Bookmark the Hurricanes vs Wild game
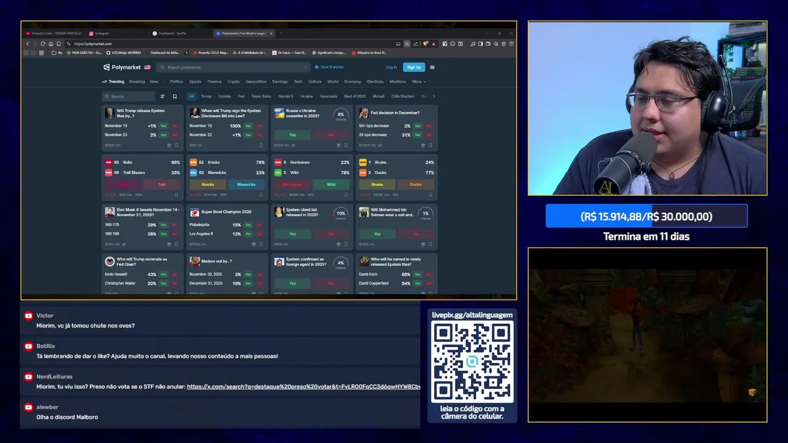Screen dimensions: 788x443 [346, 194]
